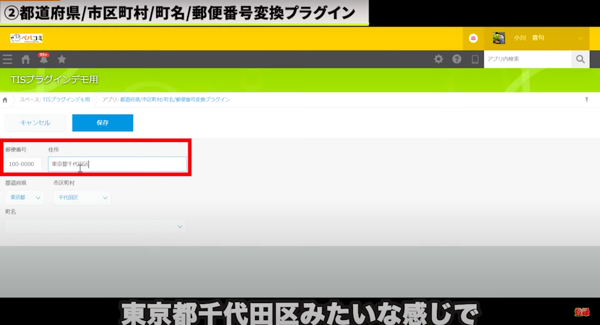Open the bookmarks star icon
This screenshot has height=325, width=600.
[62, 60]
